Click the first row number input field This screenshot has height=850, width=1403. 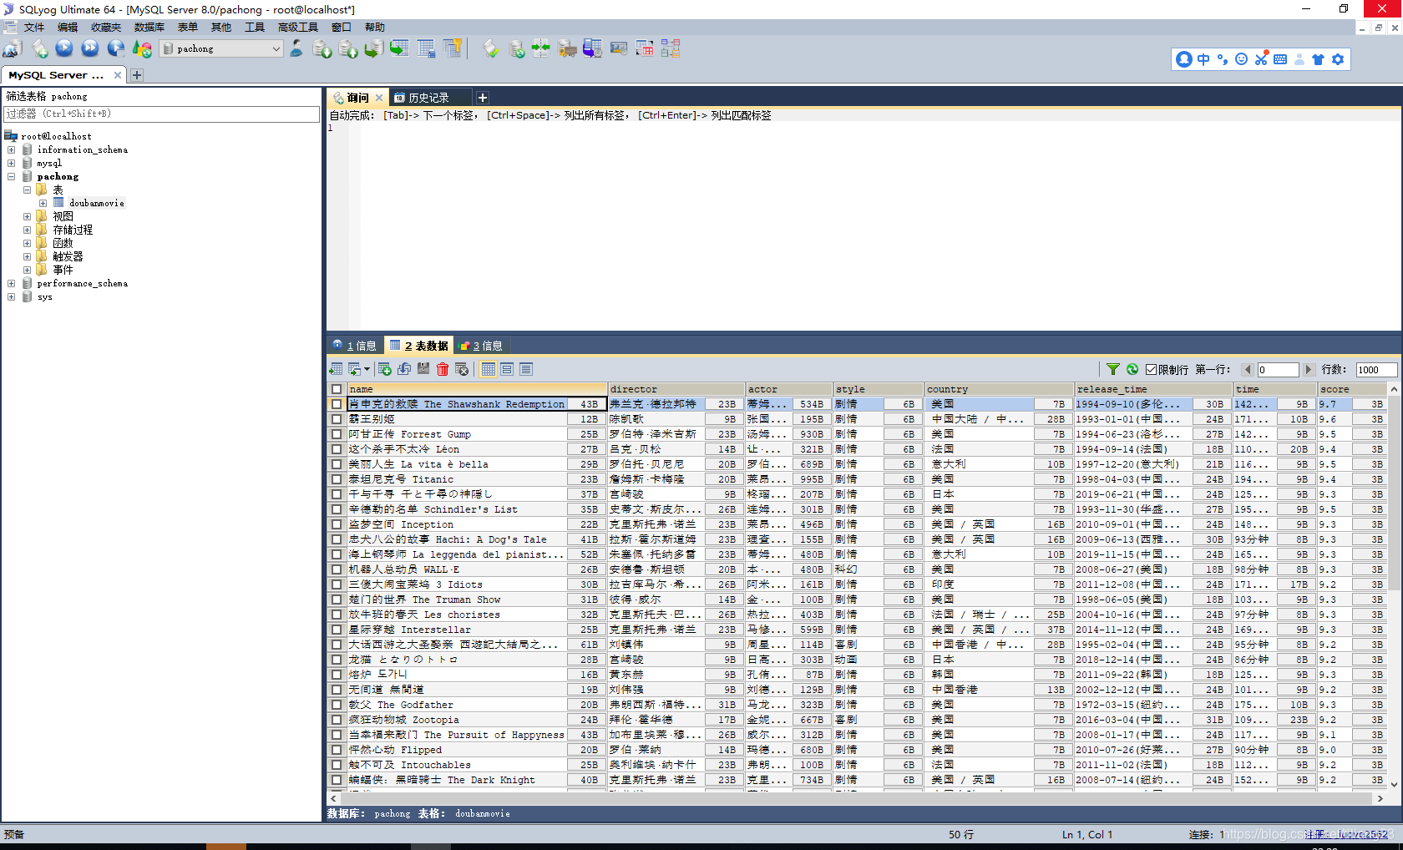click(1279, 370)
